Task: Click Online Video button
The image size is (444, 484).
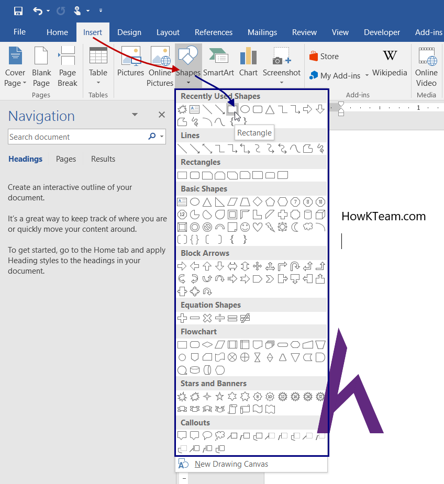Action: point(426,66)
